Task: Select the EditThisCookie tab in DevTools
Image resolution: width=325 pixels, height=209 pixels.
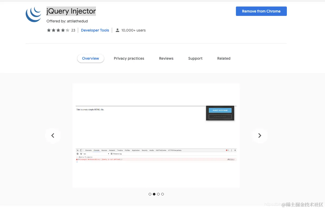Action: tap(161, 150)
